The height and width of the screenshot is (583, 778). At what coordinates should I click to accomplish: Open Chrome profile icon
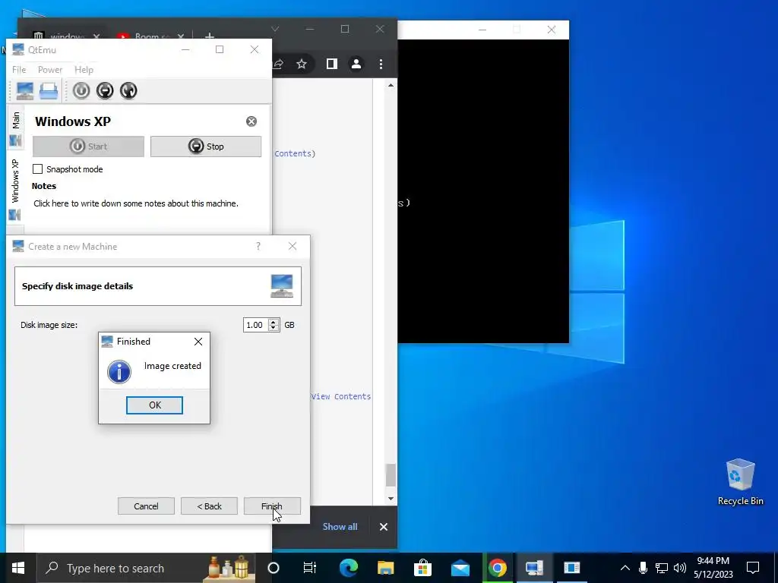(356, 64)
